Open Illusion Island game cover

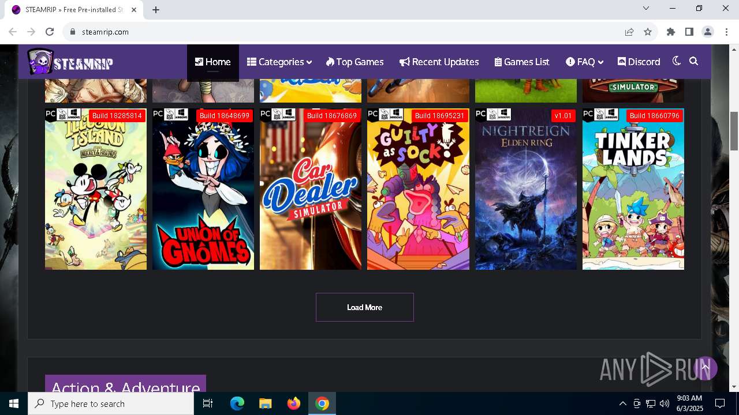tap(96, 189)
